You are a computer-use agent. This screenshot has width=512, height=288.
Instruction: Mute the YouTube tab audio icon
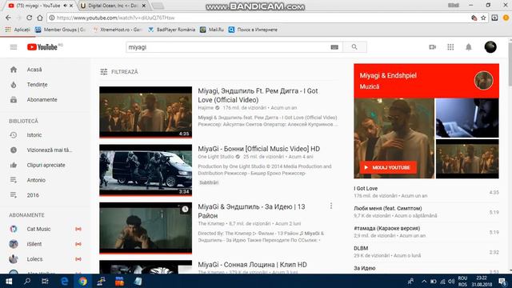point(65,6)
